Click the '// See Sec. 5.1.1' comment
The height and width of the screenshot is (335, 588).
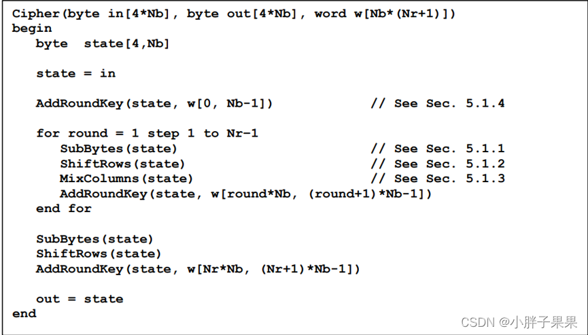tap(438, 149)
